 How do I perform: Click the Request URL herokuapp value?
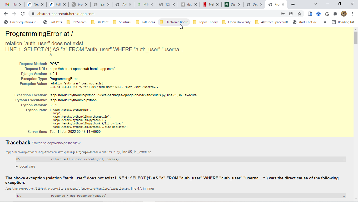click(x=82, y=69)
